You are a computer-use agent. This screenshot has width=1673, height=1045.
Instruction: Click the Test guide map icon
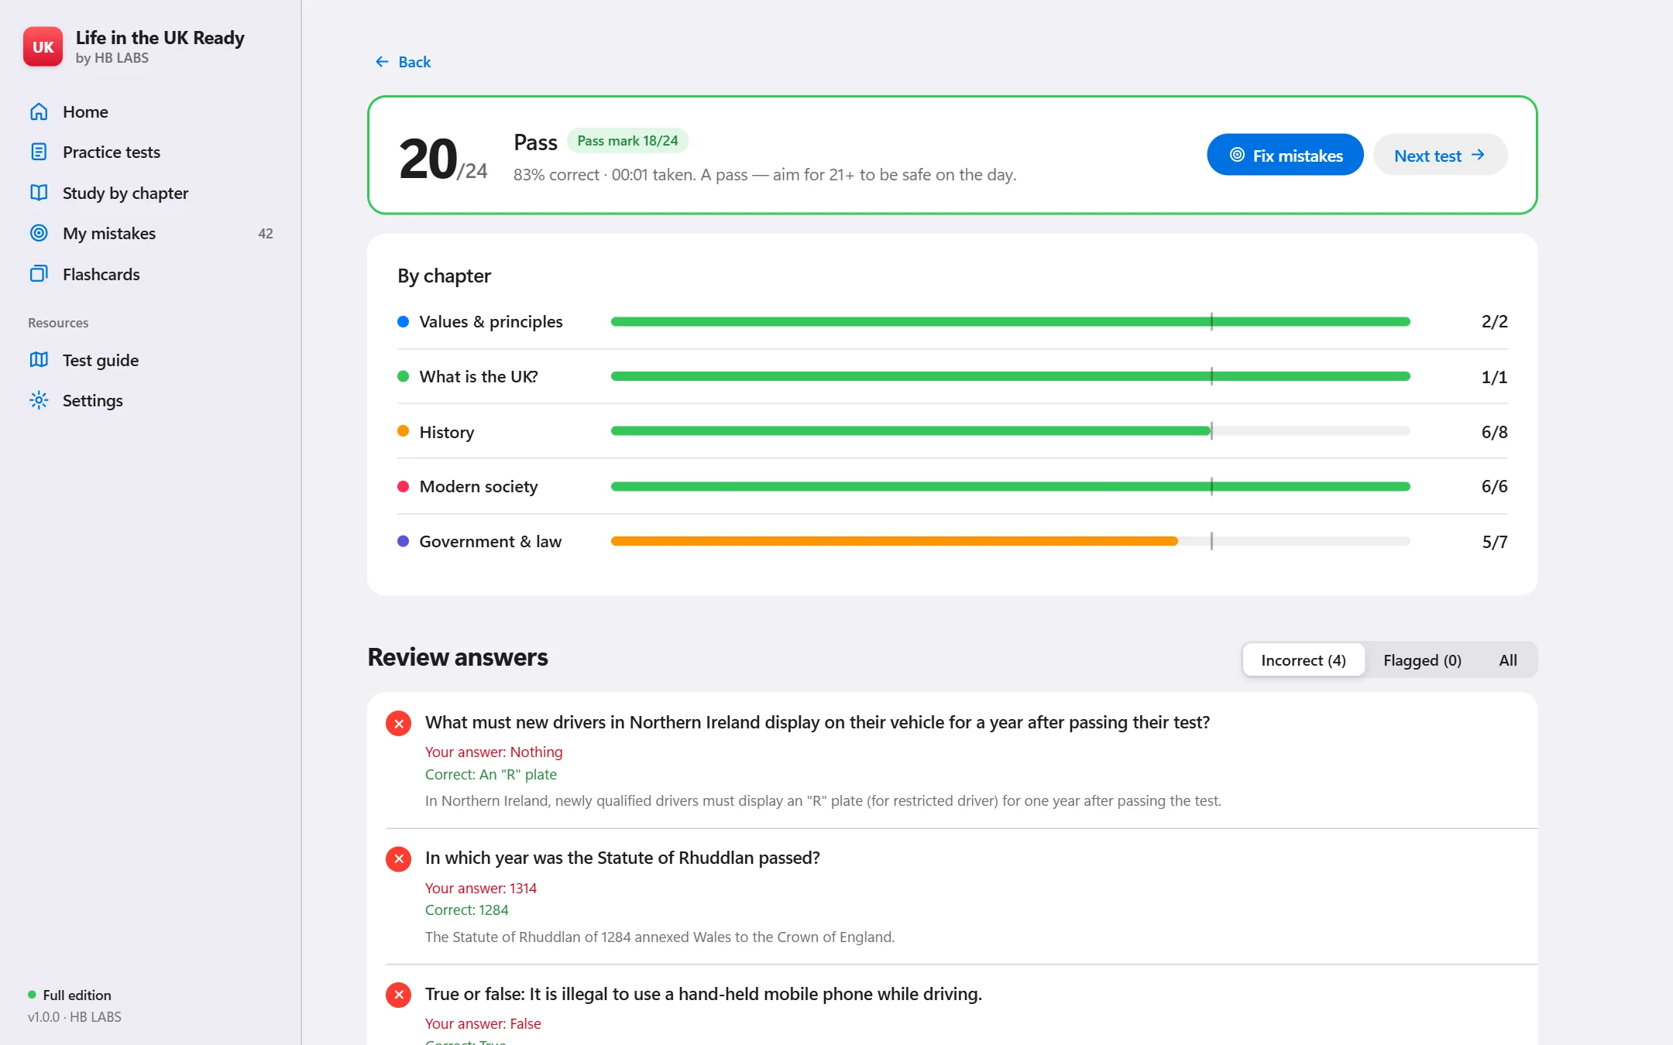[39, 360]
